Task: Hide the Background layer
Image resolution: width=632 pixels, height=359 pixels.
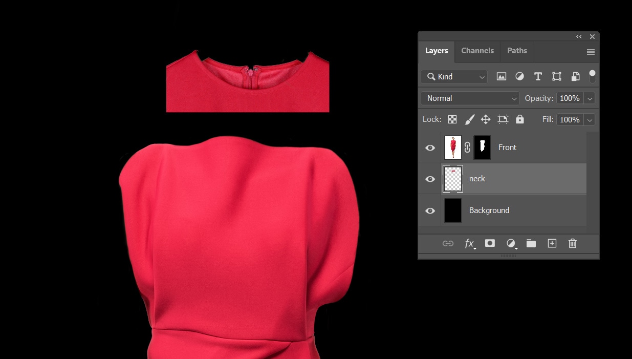Action: point(430,210)
